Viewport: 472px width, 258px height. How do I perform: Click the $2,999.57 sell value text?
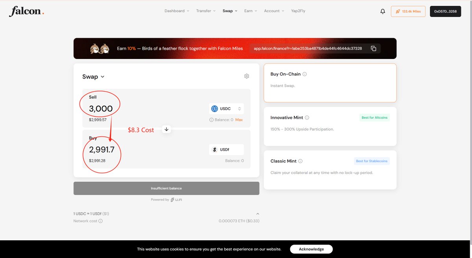coord(98,120)
